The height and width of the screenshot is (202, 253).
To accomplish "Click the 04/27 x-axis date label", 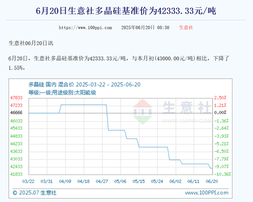I will tap(102, 181).
